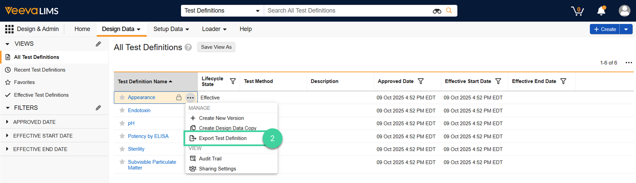Screen dimensions: 636x183
Task: Click the binoculars advanced search icon
Action: tap(437, 11)
